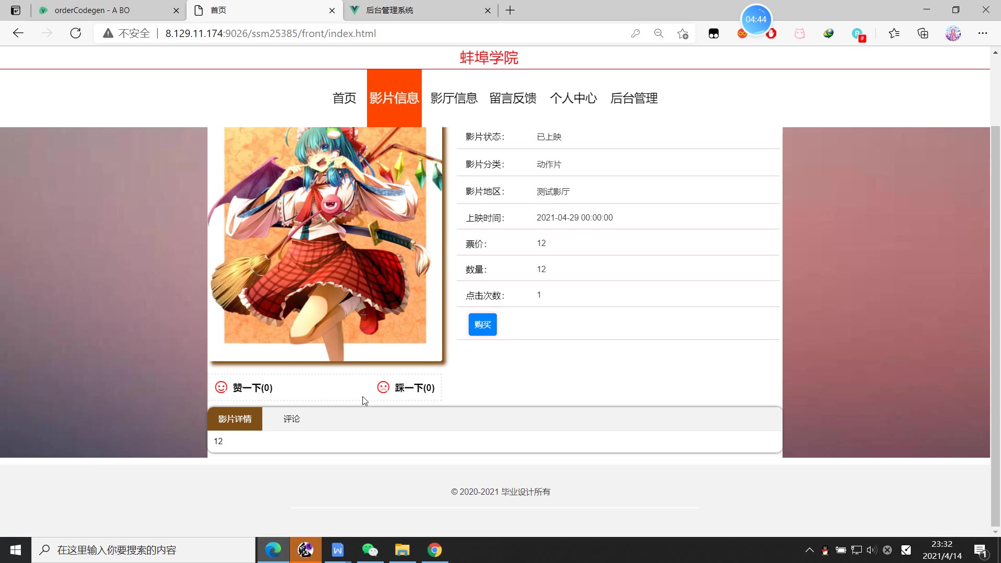Click the network tray icon

(x=856, y=550)
